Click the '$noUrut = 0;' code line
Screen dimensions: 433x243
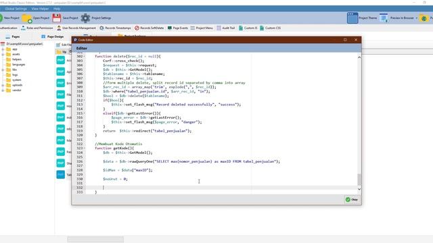pos(115,179)
